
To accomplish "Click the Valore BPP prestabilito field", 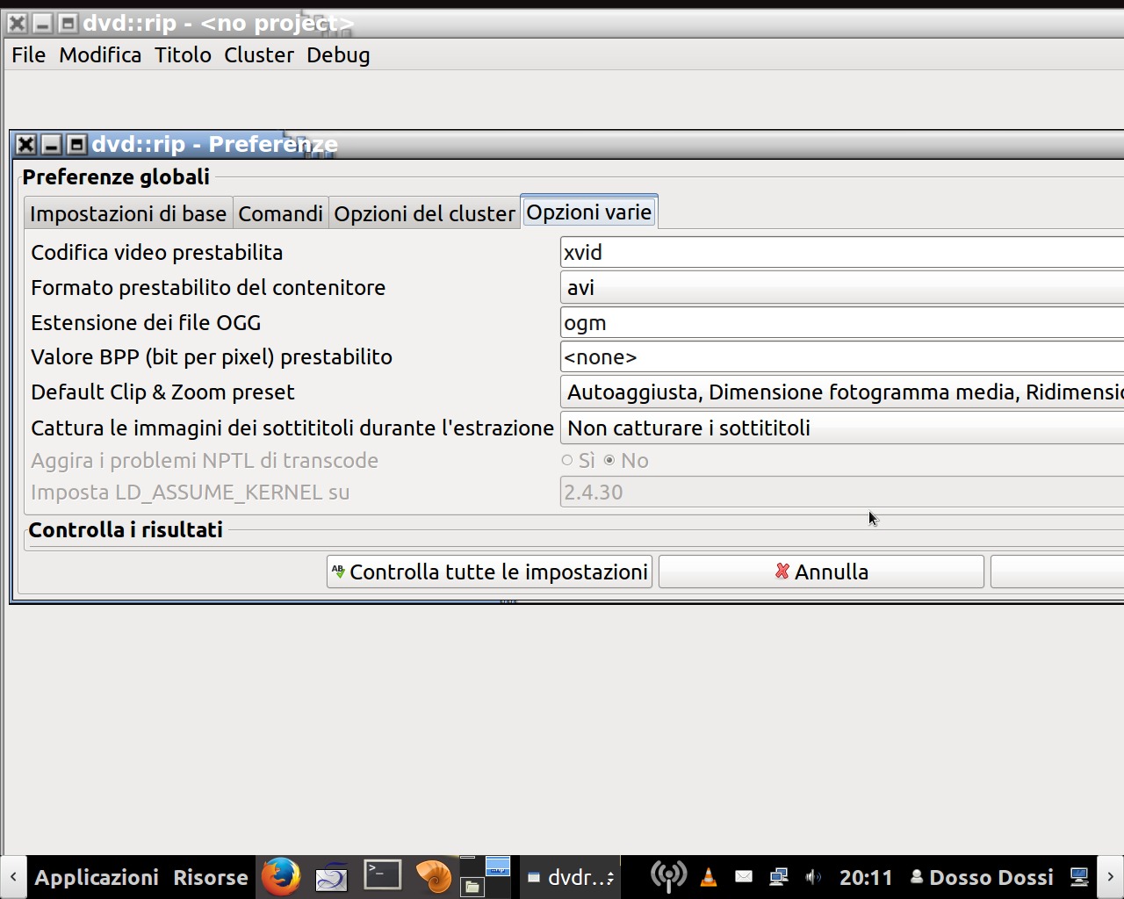I will [x=842, y=356].
